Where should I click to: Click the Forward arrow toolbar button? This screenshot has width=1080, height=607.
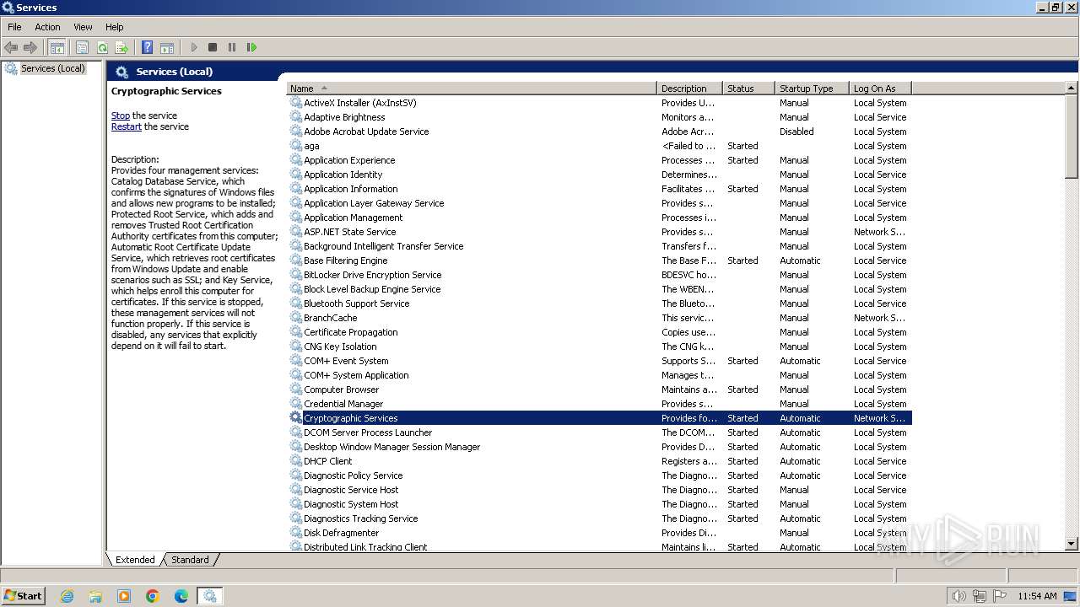pos(30,47)
